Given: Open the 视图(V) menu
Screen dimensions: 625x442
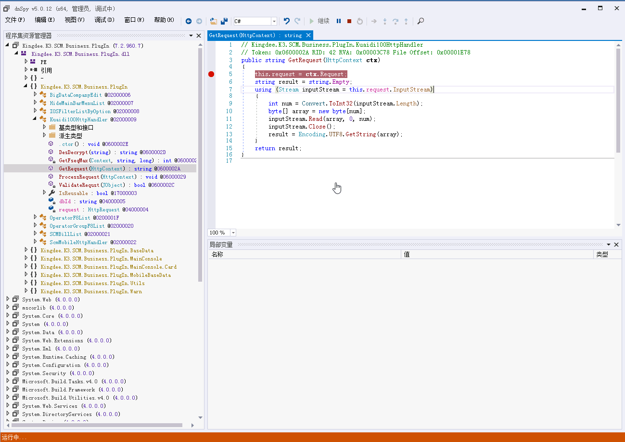Looking at the screenshot, I should tap(75, 20).
